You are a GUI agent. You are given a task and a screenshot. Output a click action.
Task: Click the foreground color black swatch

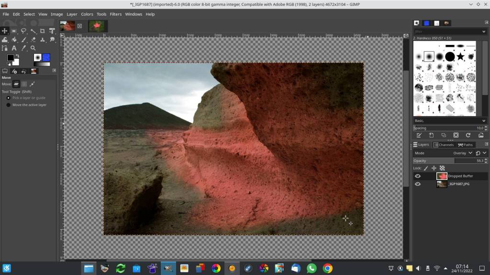10,58
